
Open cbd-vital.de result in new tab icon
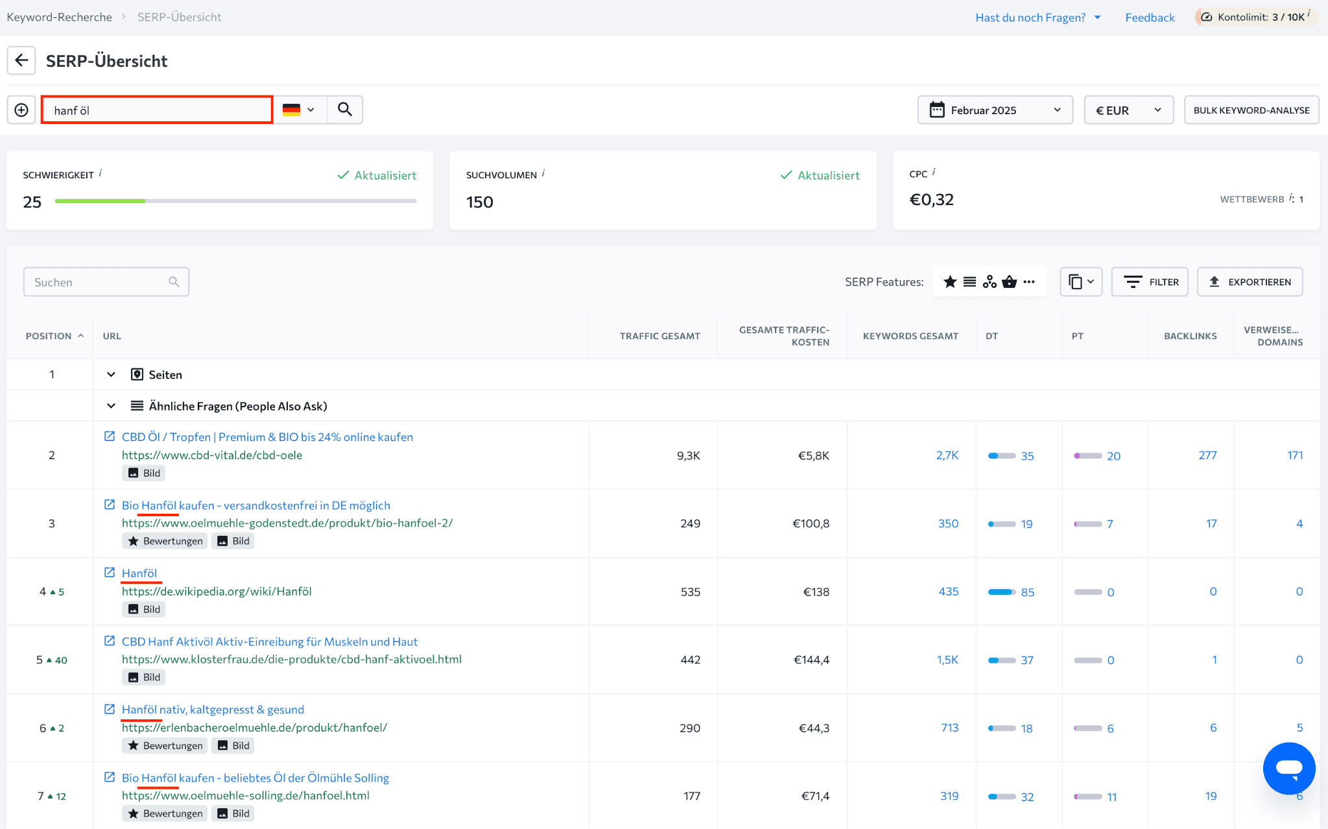point(110,437)
